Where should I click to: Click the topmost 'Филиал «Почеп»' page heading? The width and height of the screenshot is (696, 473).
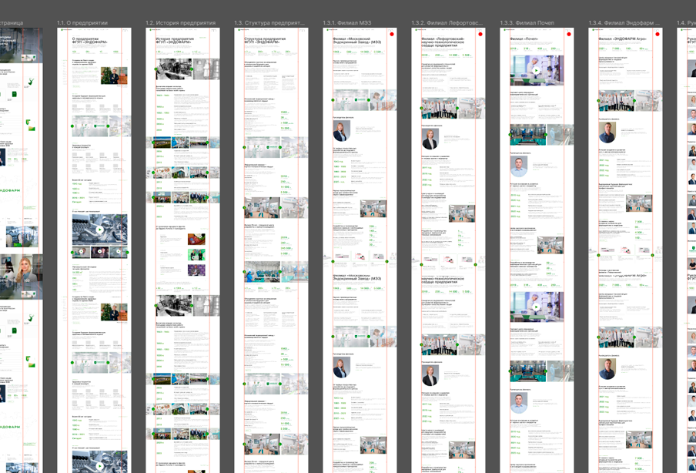point(525,38)
